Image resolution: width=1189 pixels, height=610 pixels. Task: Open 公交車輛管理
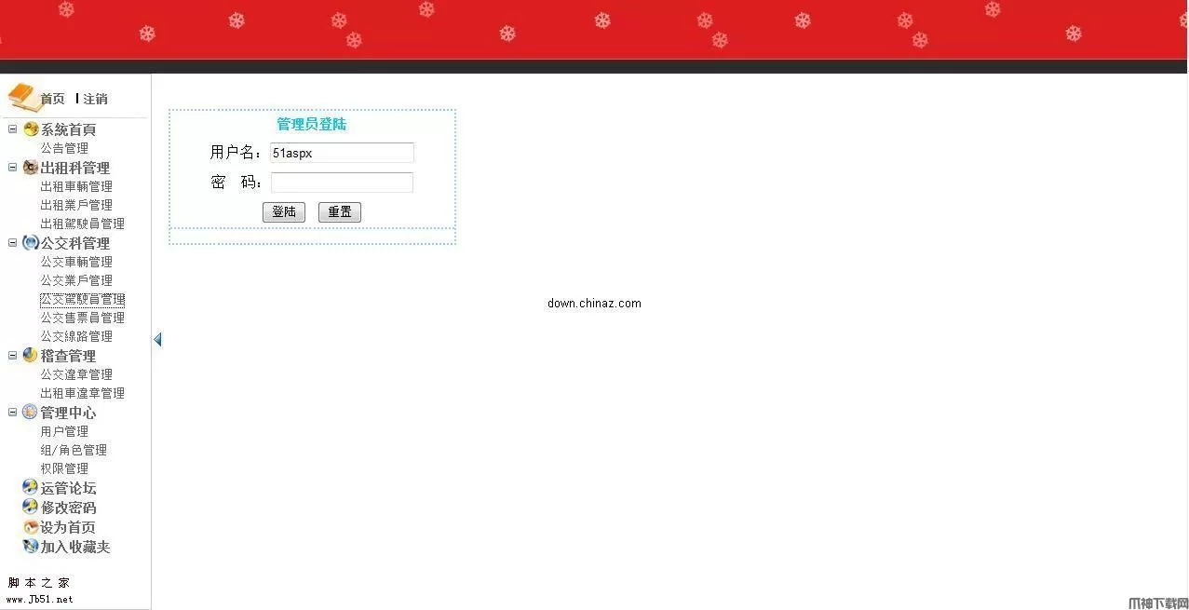click(76, 262)
